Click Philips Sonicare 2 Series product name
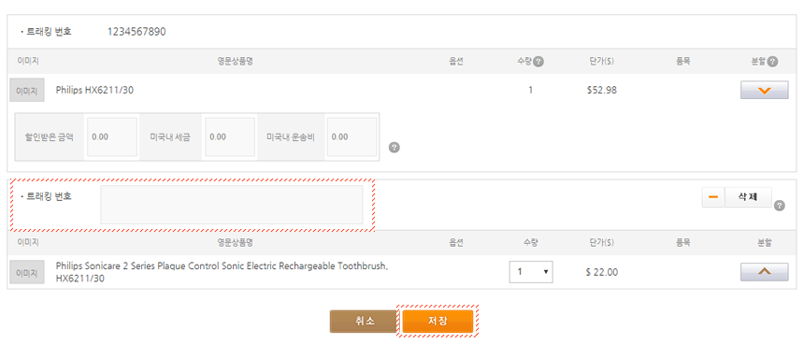Image resolution: width=804 pixels, height=344 pixels. coord(222,272)
